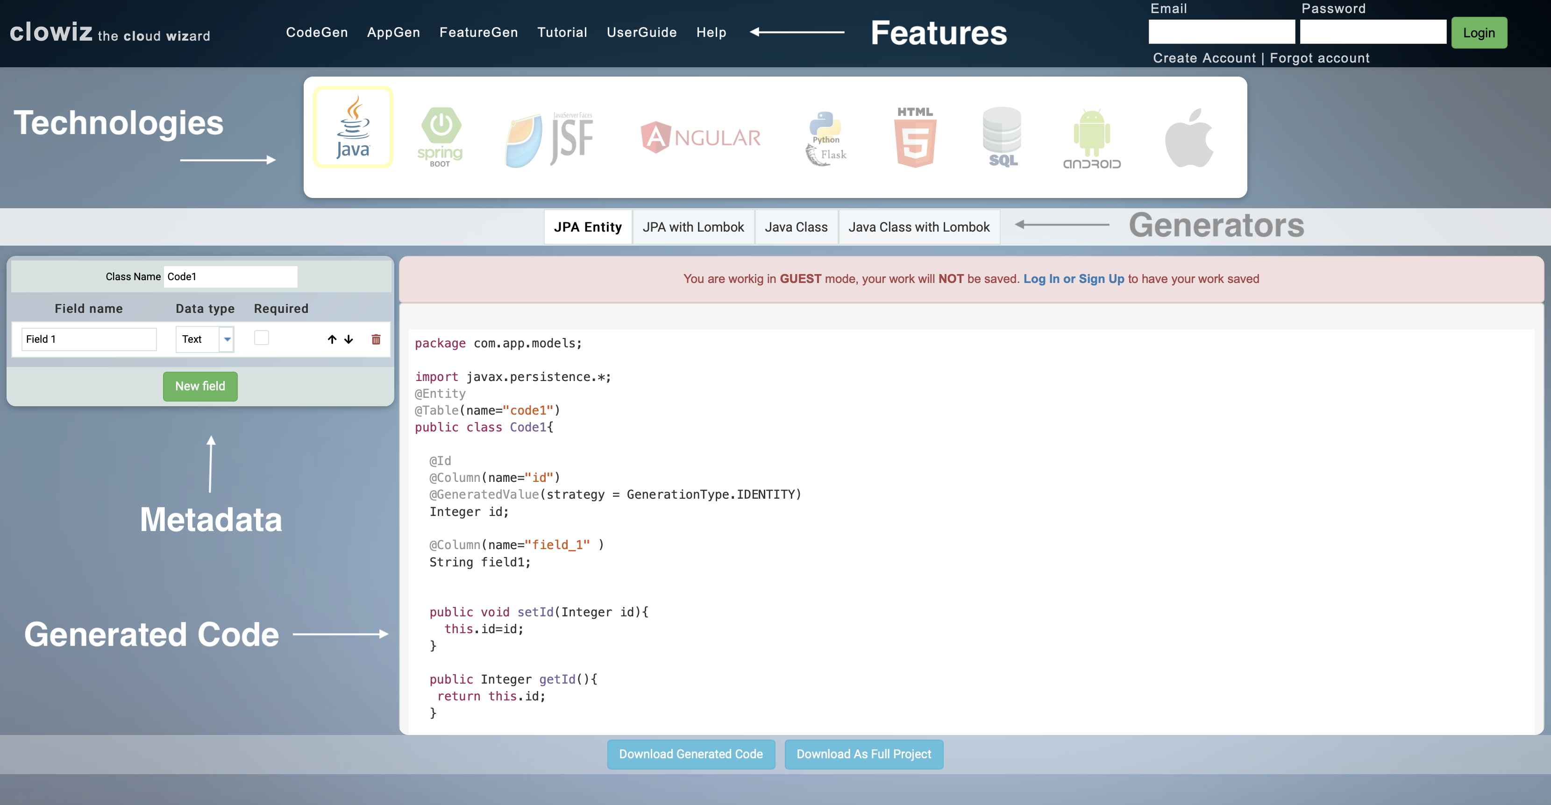Click the New field button

[x=200, y=386]
